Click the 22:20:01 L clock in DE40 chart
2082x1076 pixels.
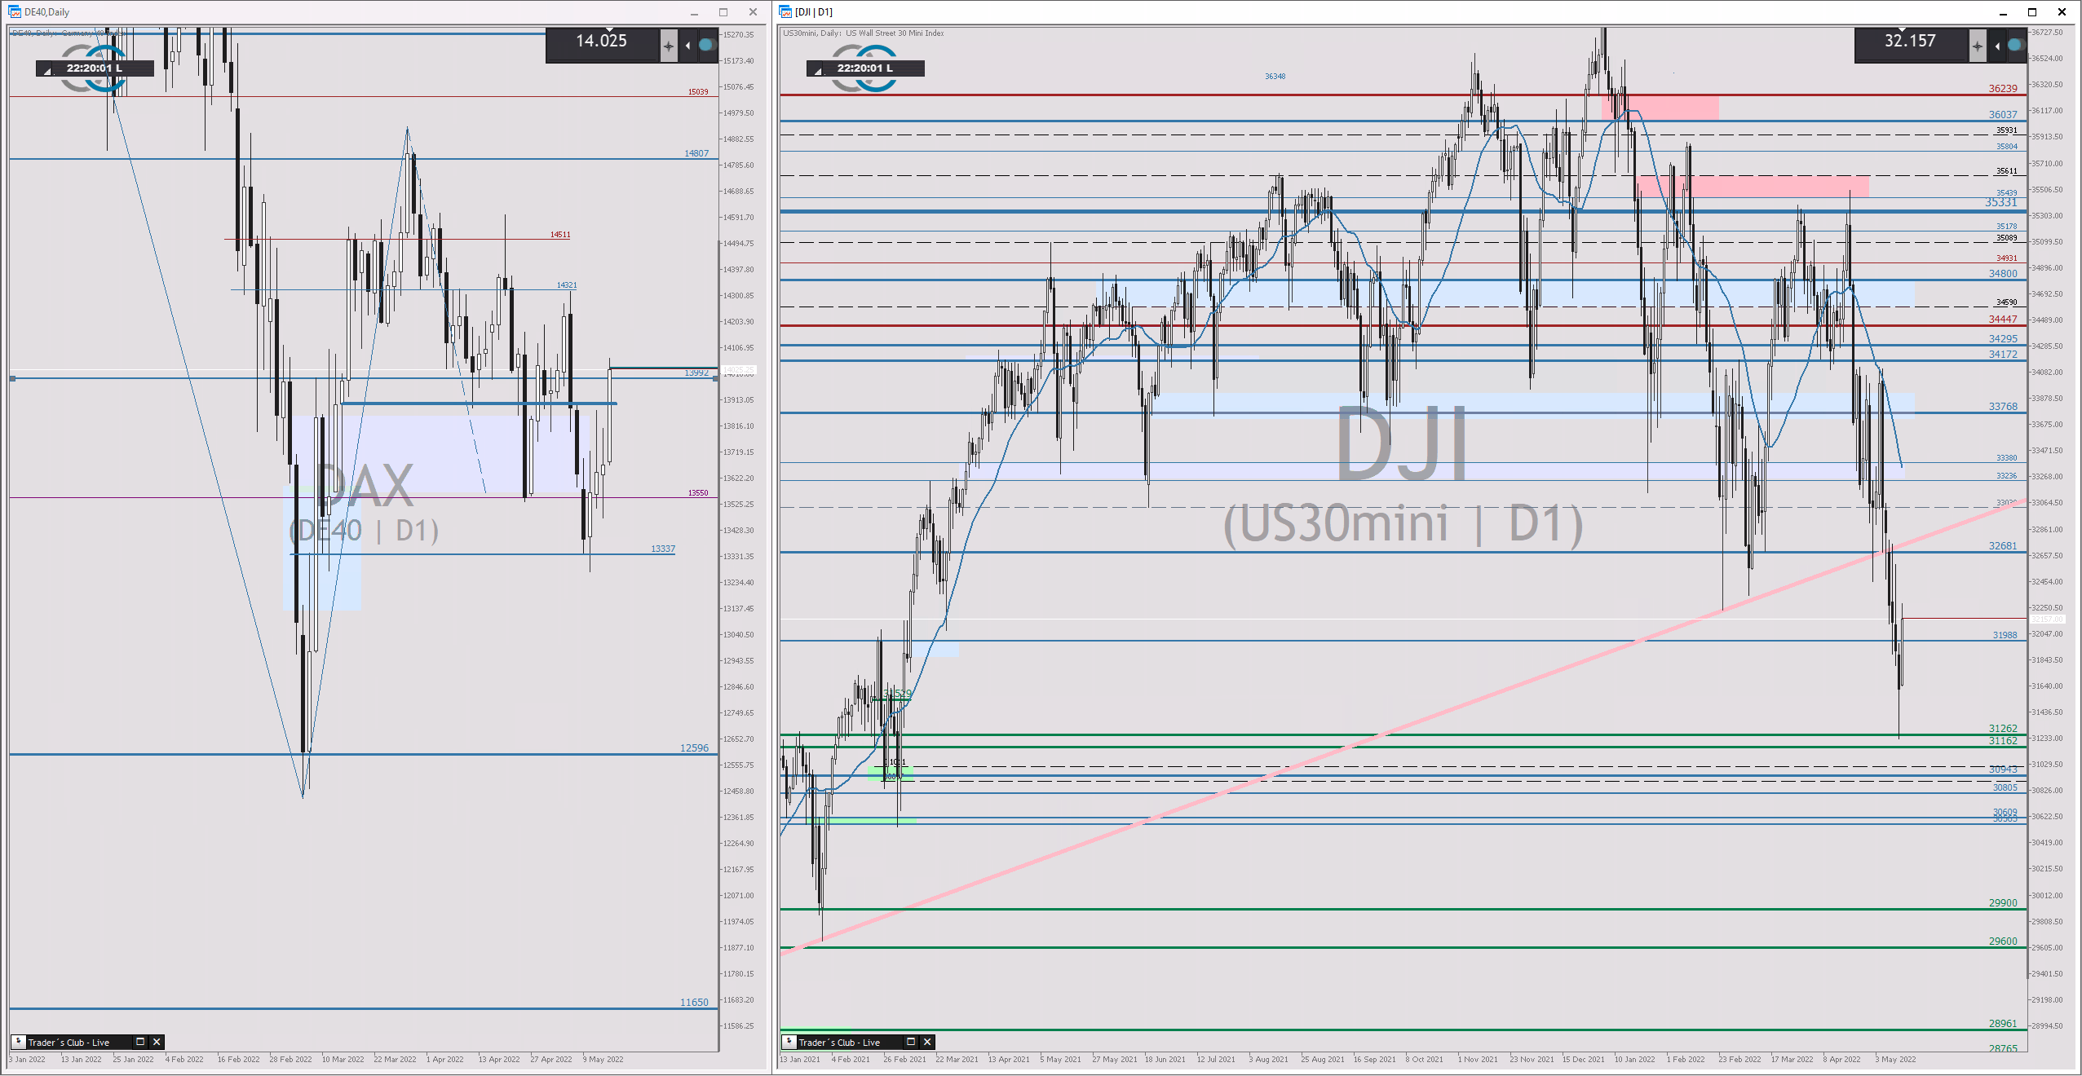pos(95,68)
